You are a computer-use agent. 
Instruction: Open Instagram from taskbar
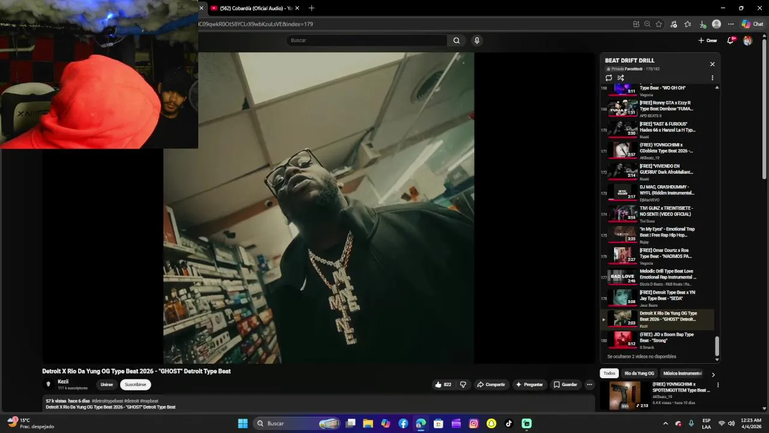pyautogui.click(x=473, y=423)
